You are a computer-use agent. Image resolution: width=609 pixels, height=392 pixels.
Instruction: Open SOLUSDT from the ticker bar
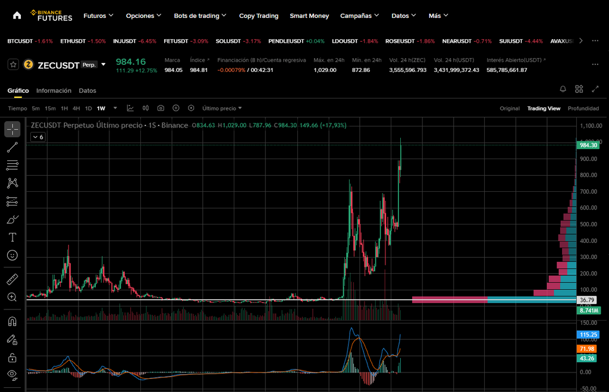238,41
